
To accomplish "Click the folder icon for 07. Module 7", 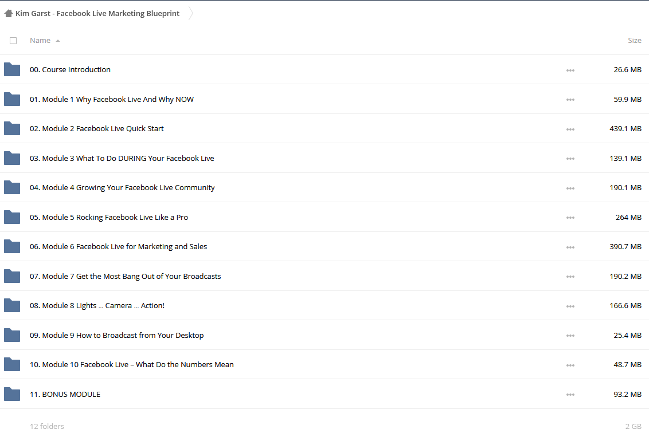I will click(x=12, y=276).
